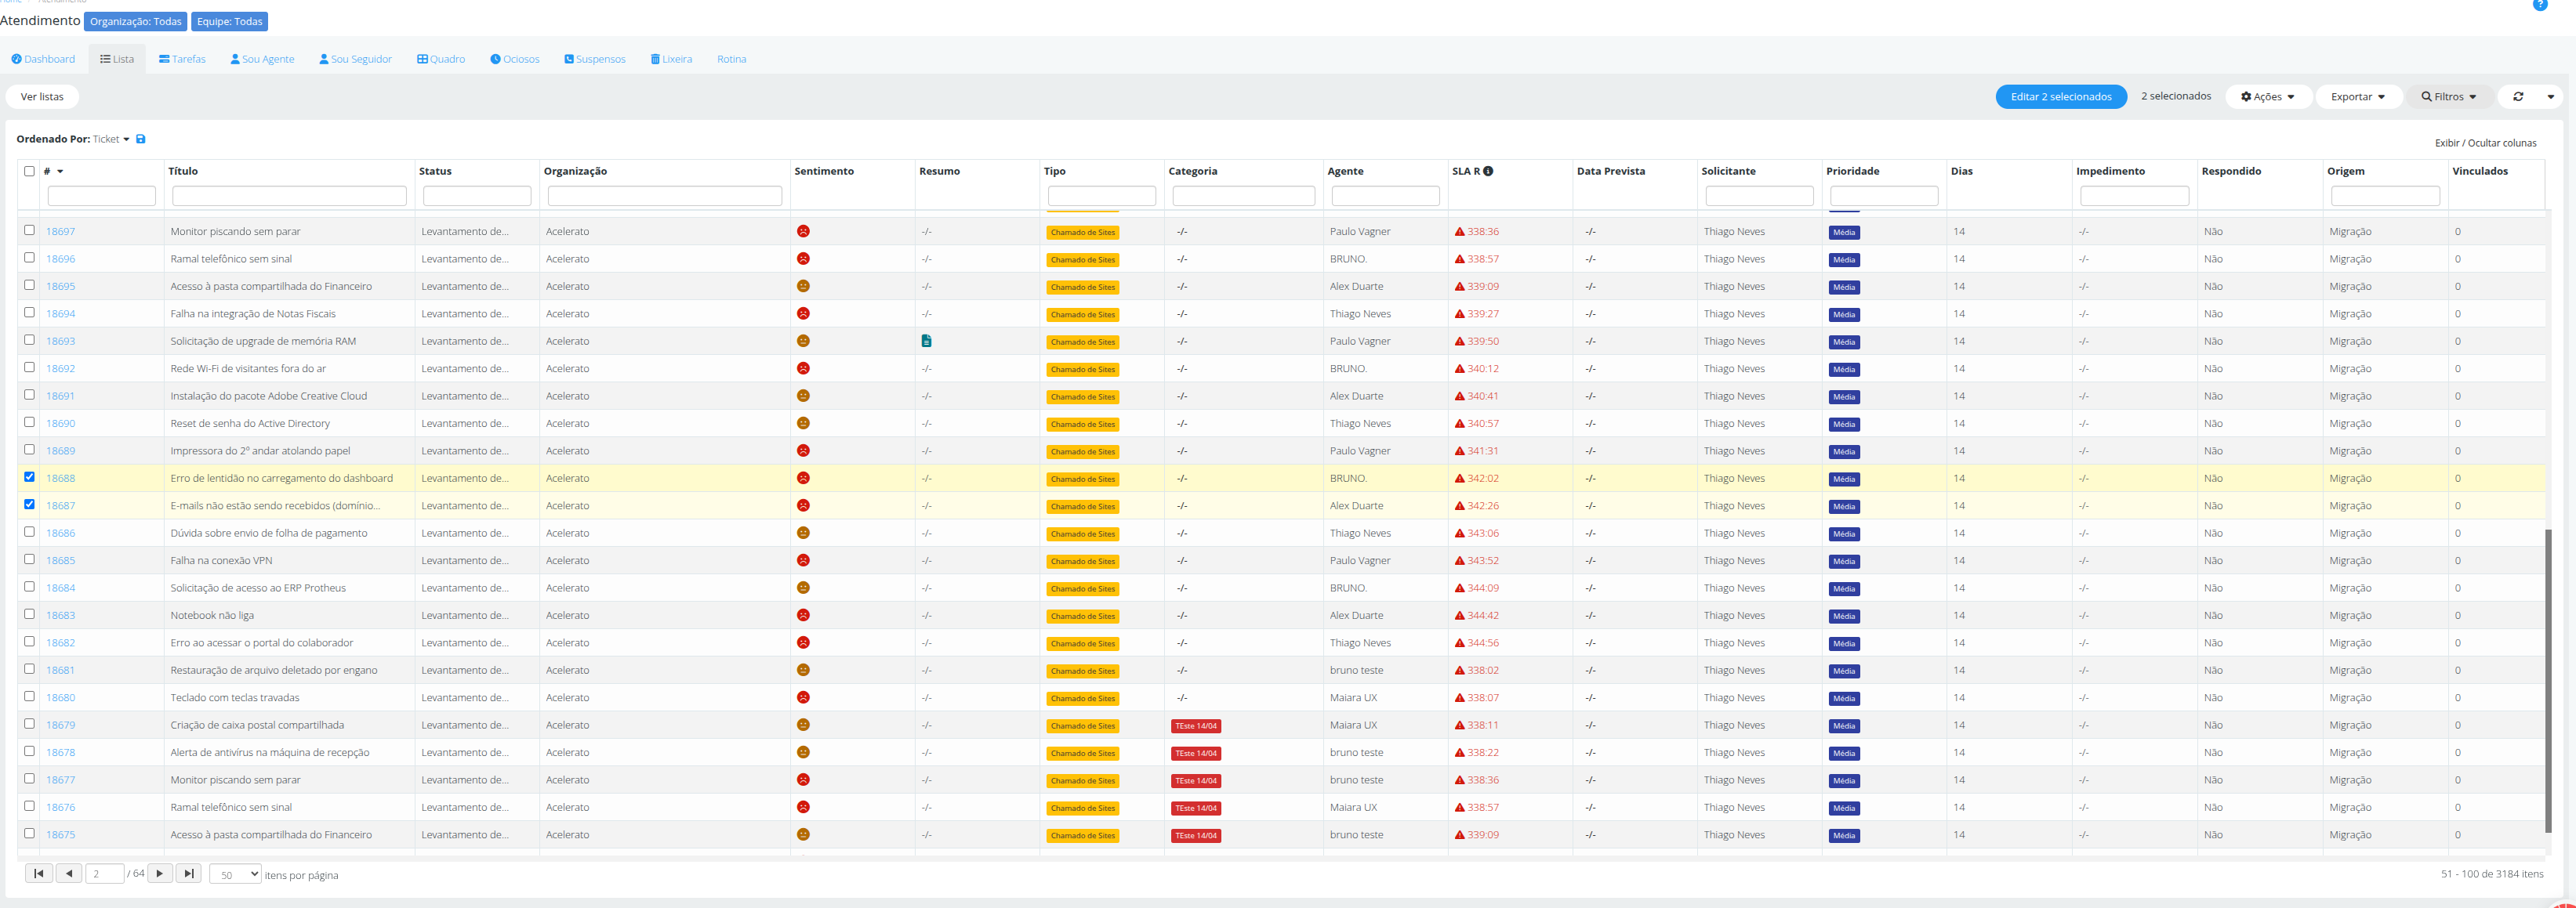Open the Resumo document icon for ticket 18693
This screenshot has width=2576, height=908.
tap(926, 341)
